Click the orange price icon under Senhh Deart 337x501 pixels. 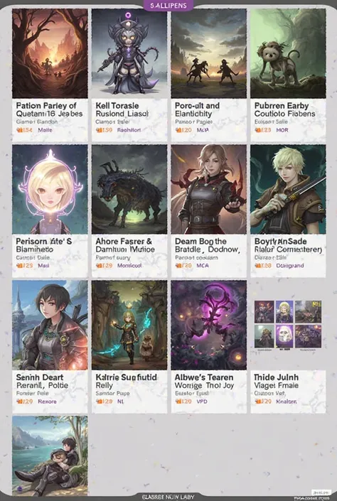19,402
